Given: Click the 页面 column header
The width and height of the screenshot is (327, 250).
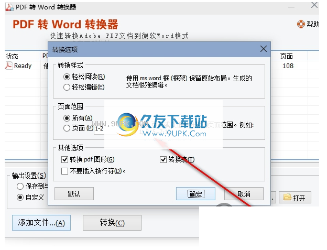Looking at the screenshot, I should tap(286, 56).
